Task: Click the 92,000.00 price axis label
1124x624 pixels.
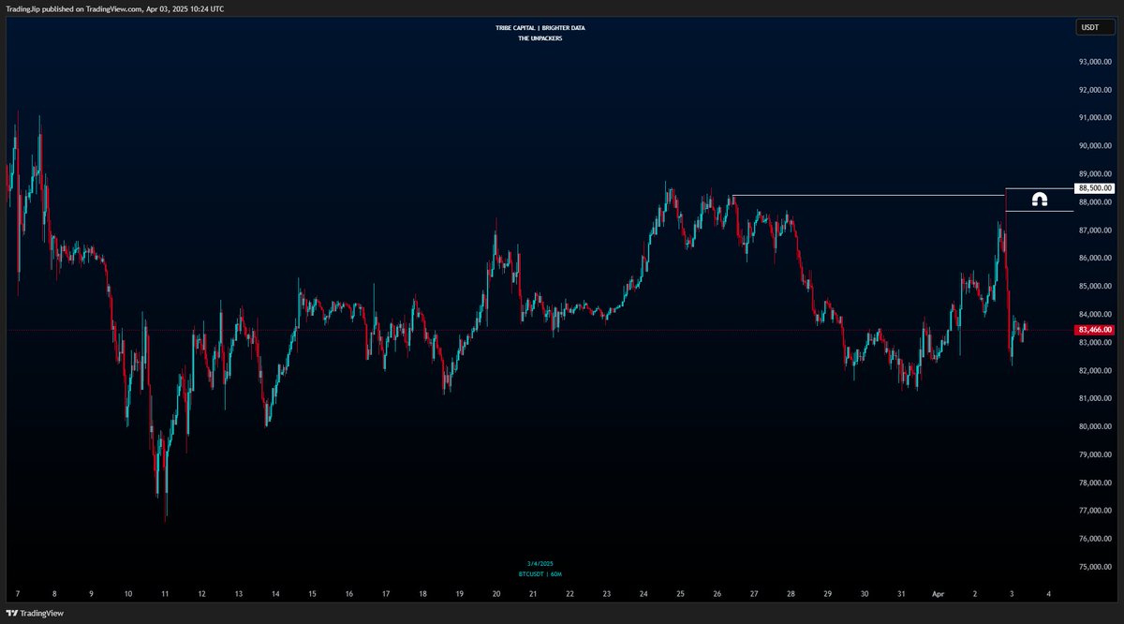Action: (1095, 90)
